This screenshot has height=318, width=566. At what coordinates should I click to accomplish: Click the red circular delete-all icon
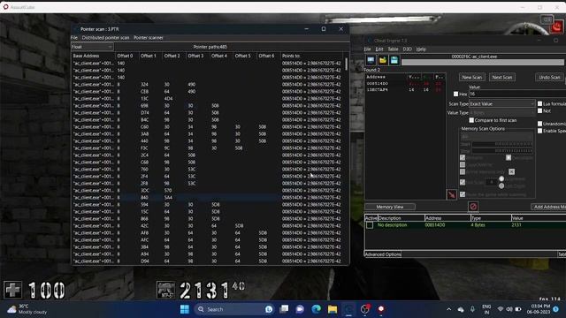[x=473, y=207]
